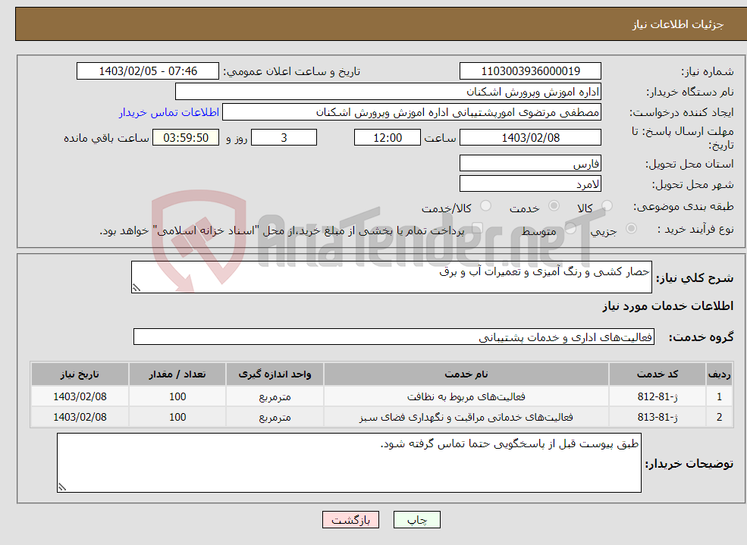Click row number 1 in the table
Image resolution: width=747 pixels, height=545 pixels.
point(719,396)
